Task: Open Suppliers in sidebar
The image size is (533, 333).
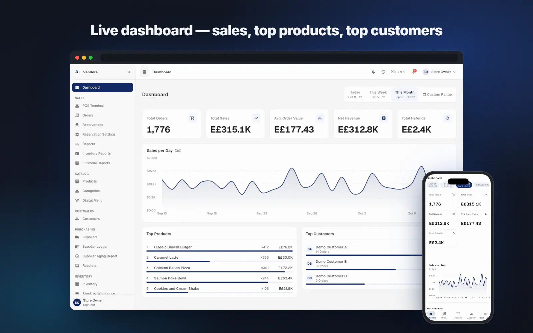Action: 103,237
